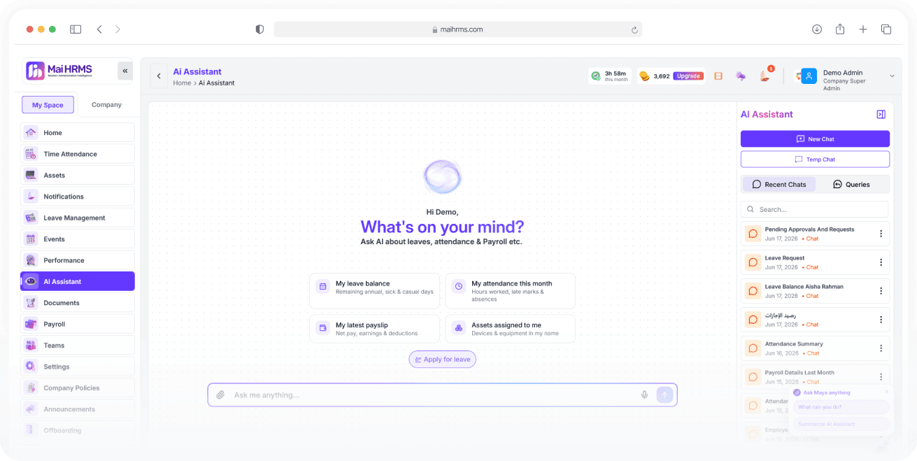Image resolution: width=917 pixels, height=461 pixels.
Task: Open the notification bell with badge 5
Action: click(x=765, y=76)
